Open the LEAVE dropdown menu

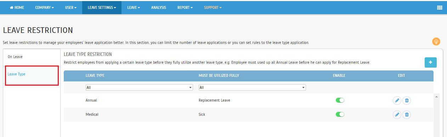coord(134,7)
